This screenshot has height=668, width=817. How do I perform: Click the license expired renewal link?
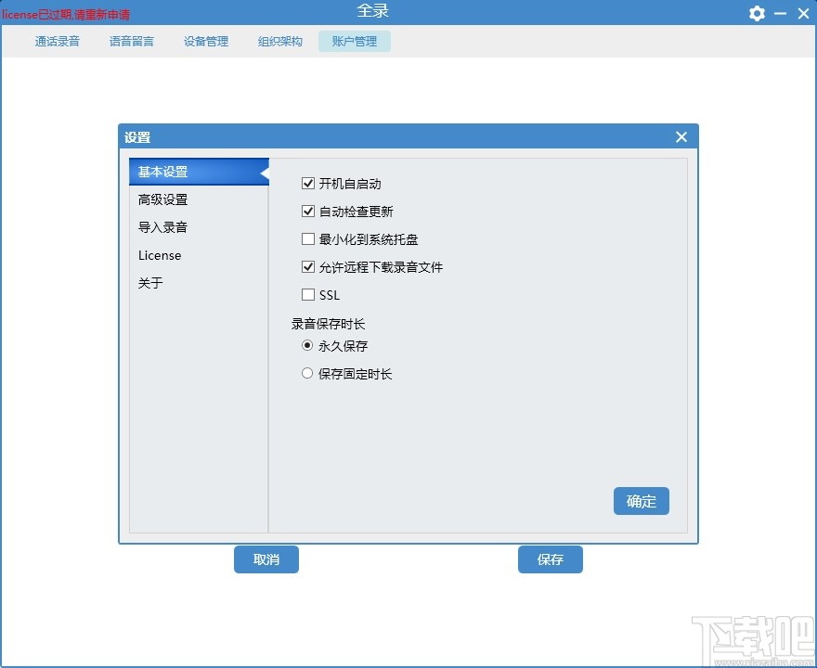pyautogui.click(x=66, y=14)
